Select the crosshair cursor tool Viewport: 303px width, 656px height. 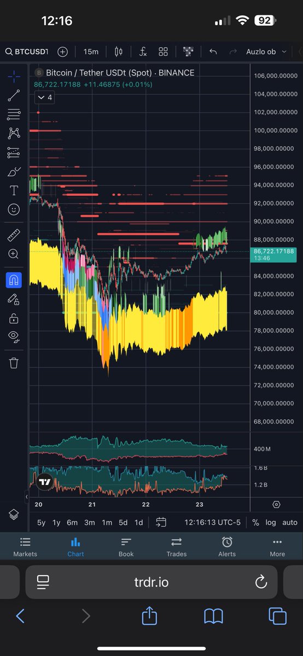(x=14, y=76)
